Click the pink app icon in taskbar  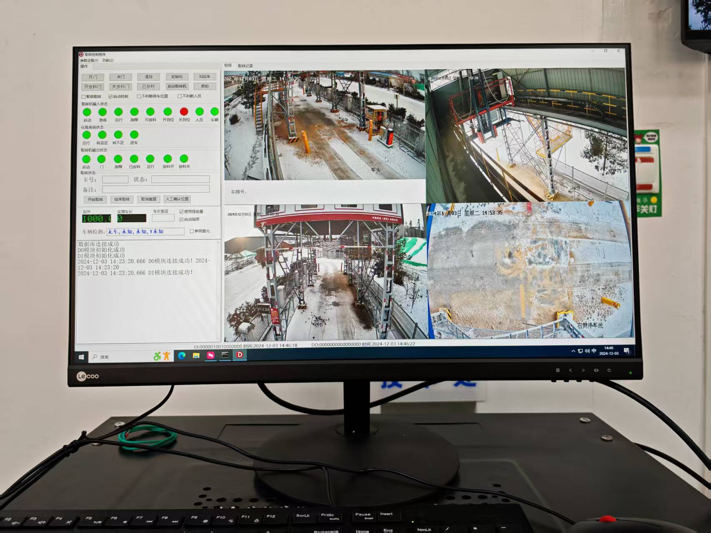pyautogui.click(x=210, y=355)
